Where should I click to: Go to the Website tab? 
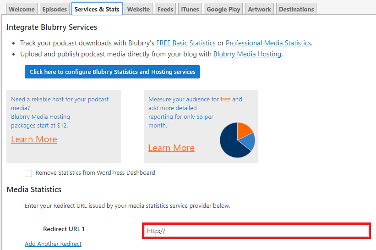coord(138,9)
